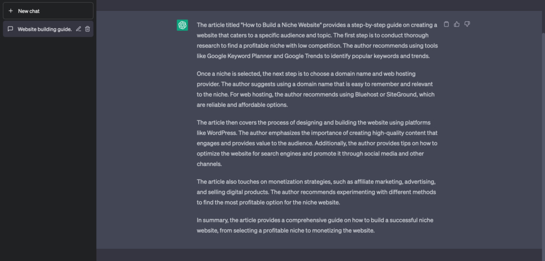This screenshot has width=545, height=261.
Task: Delete the chat with the trash icon
Action: pyautogui.click(x=88, y=29)
